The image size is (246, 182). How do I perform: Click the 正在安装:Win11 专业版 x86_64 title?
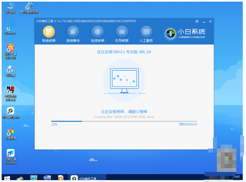124,52
